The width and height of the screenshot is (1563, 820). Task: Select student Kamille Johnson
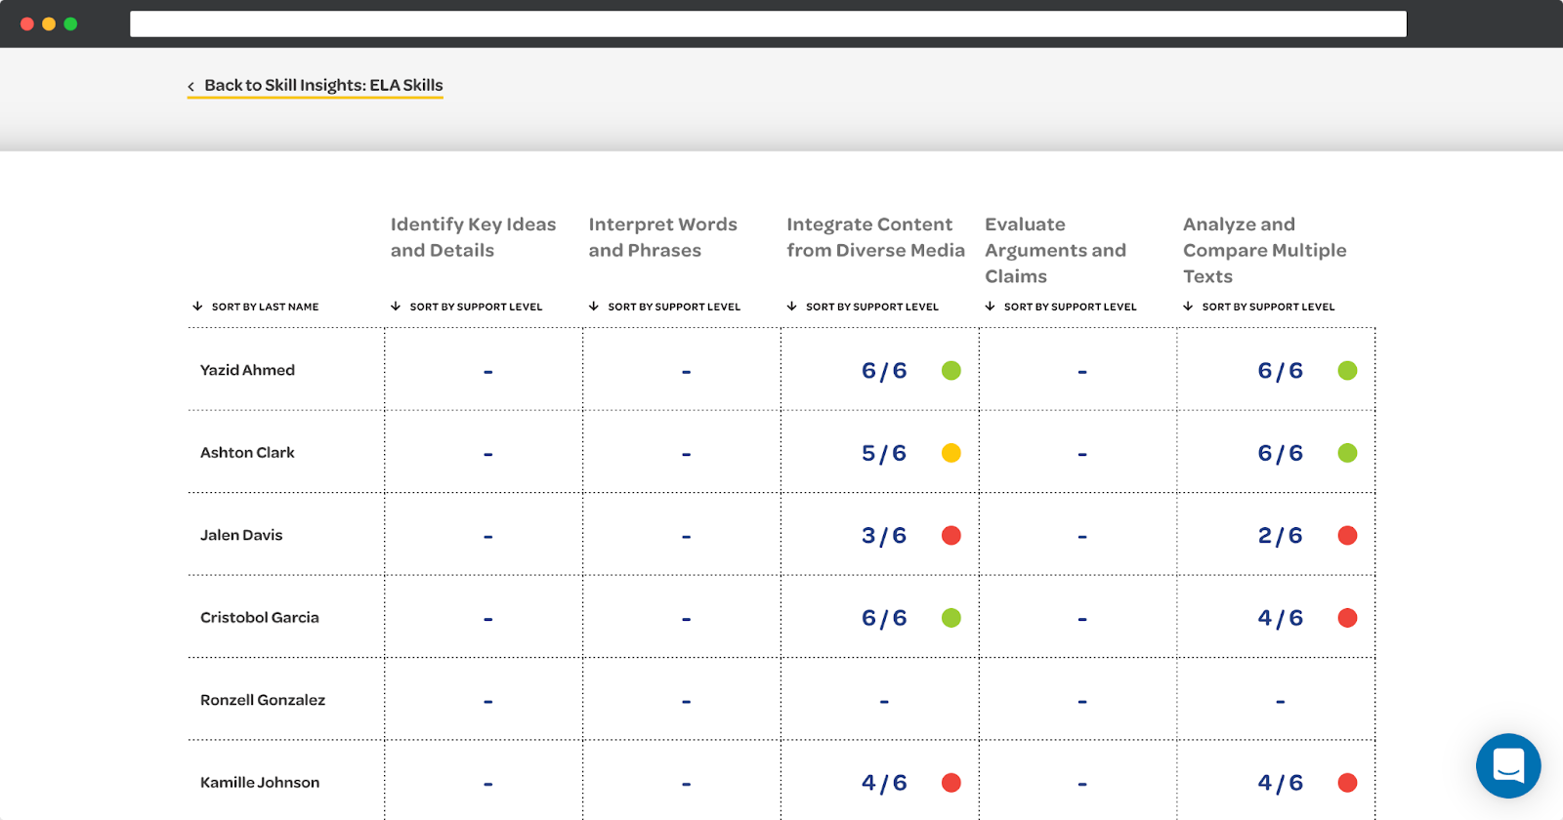(x=260, y=783)
